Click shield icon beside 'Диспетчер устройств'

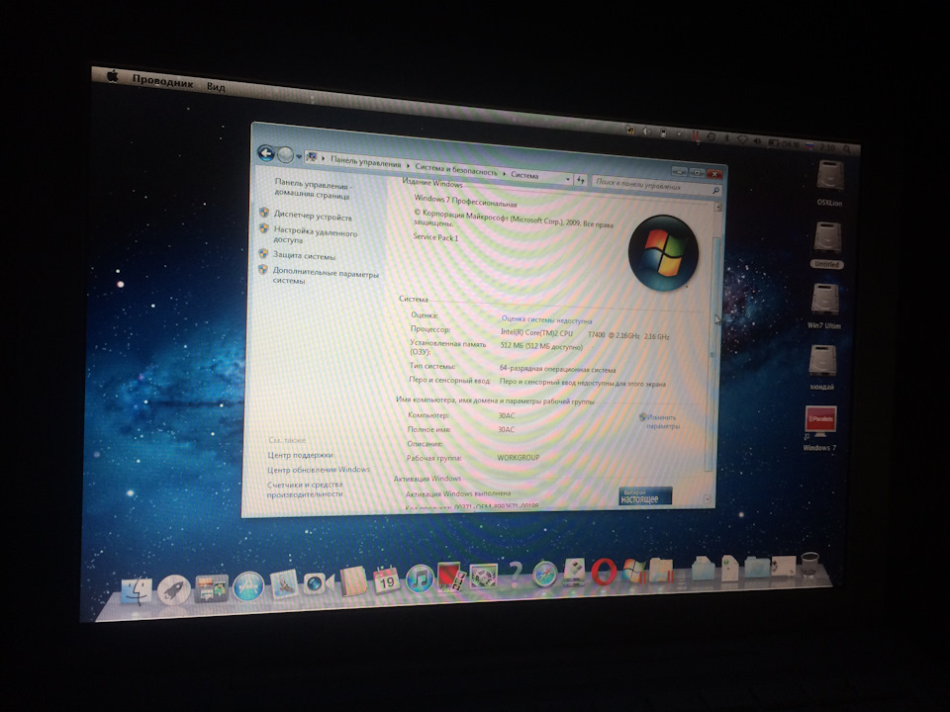263,213
